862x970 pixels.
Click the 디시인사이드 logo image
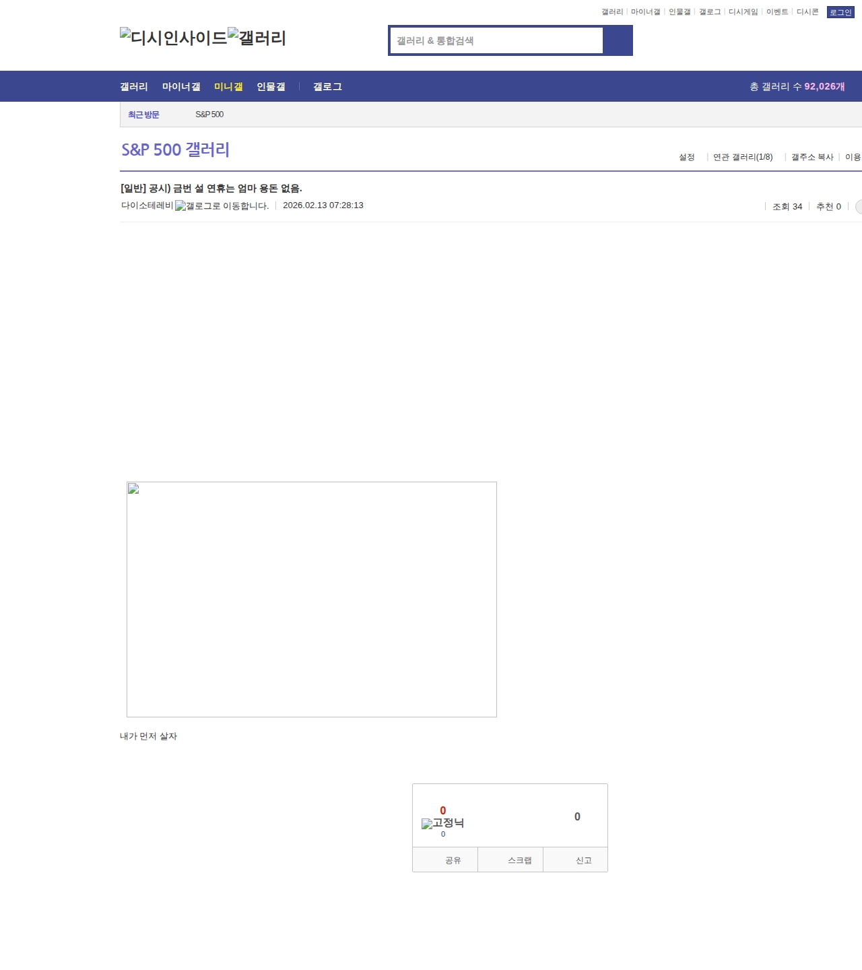(x=173, y=38)
